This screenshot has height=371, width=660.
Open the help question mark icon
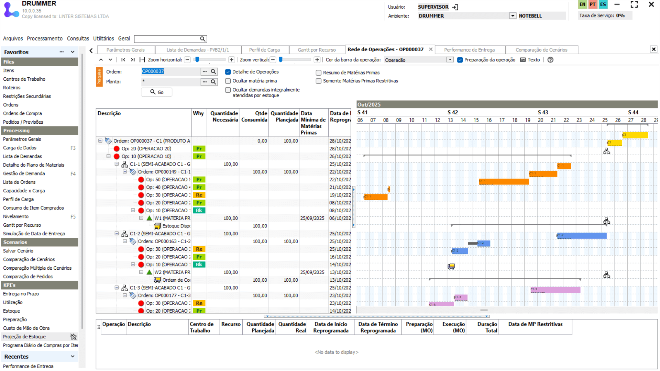tap(550, 60)
